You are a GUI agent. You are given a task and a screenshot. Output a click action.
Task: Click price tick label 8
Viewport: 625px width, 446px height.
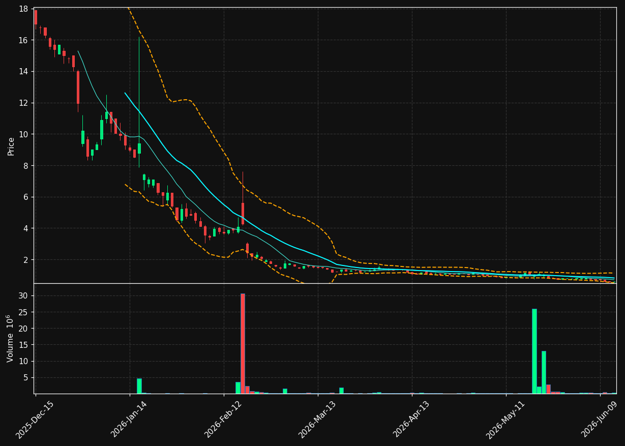(26, 166)
